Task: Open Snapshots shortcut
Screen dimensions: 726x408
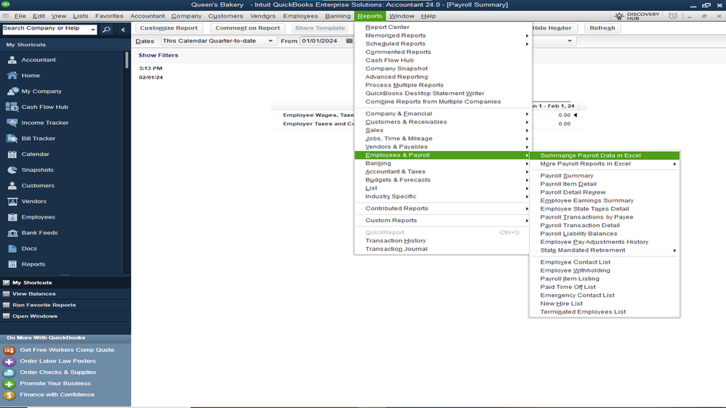Action: [38, 170]
